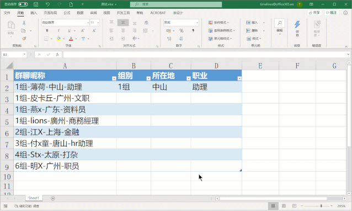Viewport: 352px width, 211px height.
Task: Click the insert function fx icon
Action: click(x=57, y=54)
